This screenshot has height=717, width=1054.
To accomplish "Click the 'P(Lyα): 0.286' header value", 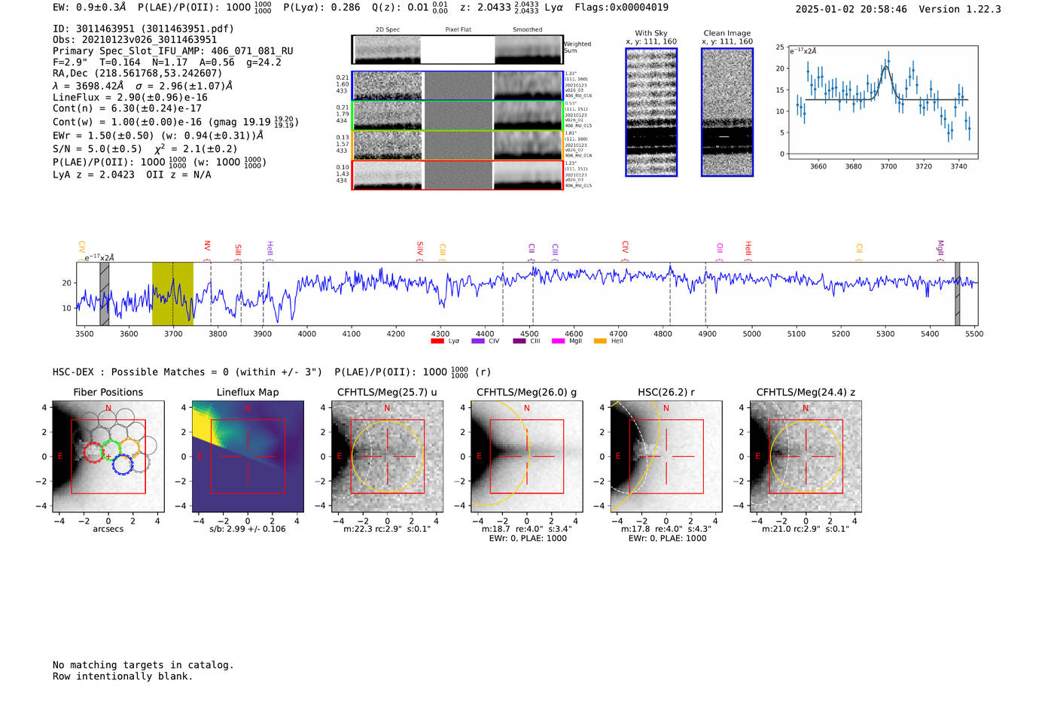I will pos(321,8).
